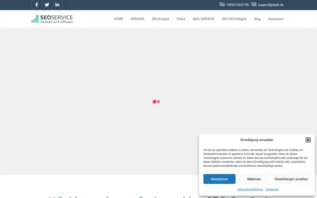Open the SEO DACH-Region menu

tap(234, 19)
